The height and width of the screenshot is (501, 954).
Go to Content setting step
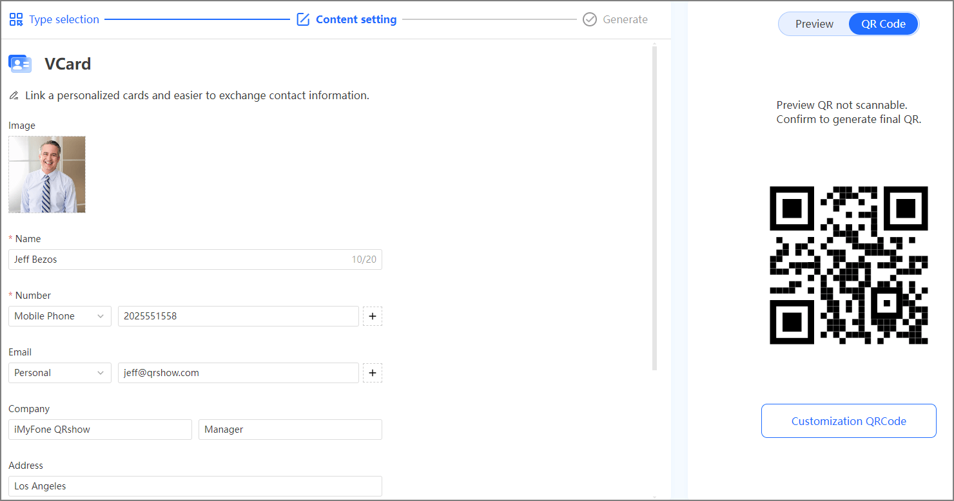click(347, 19)
